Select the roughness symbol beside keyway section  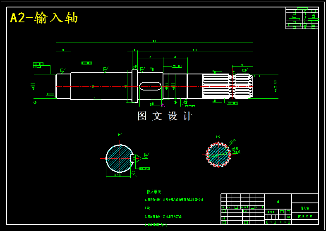[x=146, y=155]
